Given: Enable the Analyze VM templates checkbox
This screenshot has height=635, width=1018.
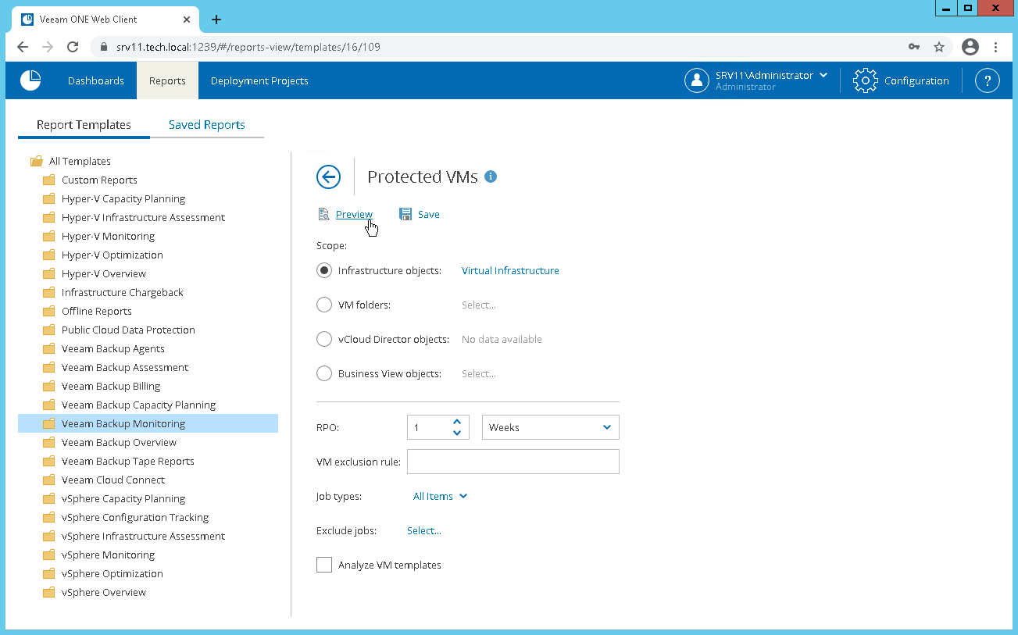Looking at the screenshot, I should pos(324,565).
